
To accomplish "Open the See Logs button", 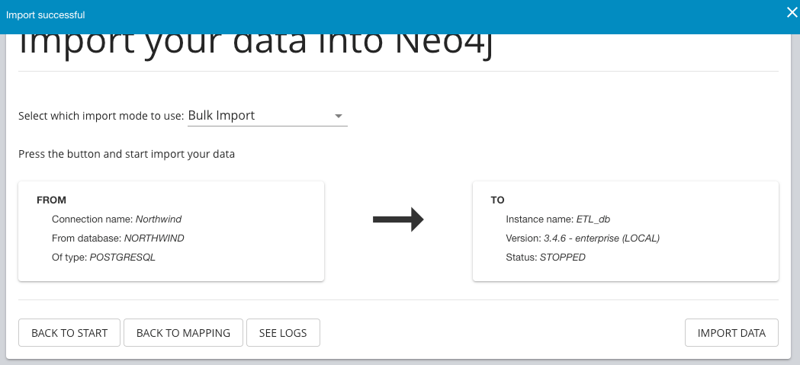I will 283,333.
